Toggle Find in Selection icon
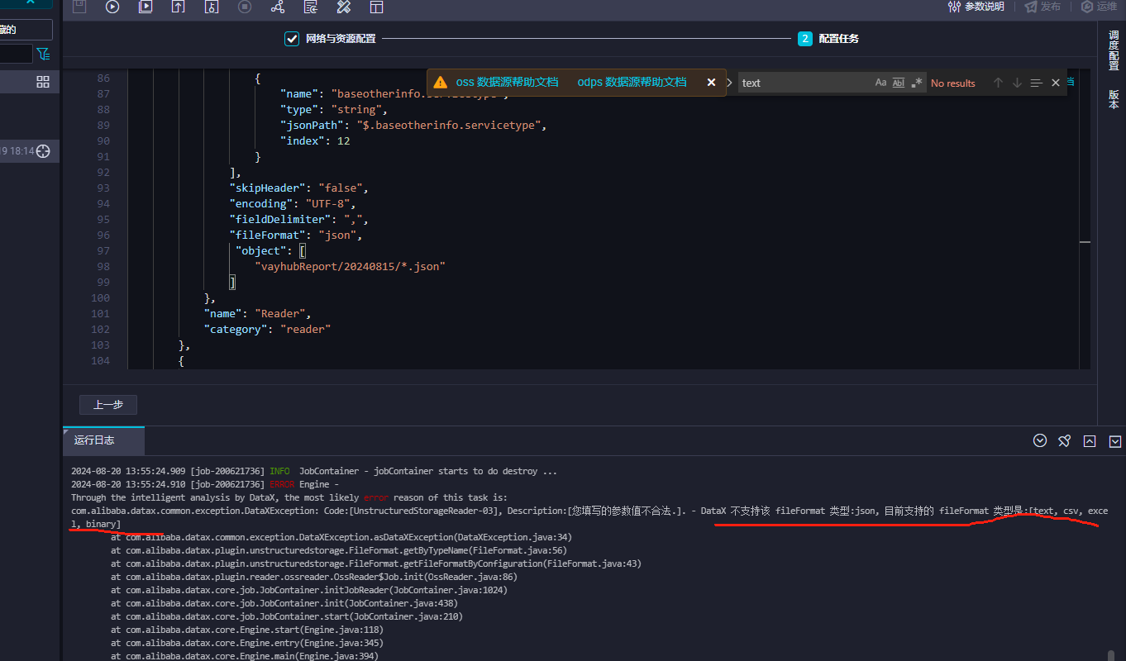This screenshot has height=661, width=1126. (1036, 83)
